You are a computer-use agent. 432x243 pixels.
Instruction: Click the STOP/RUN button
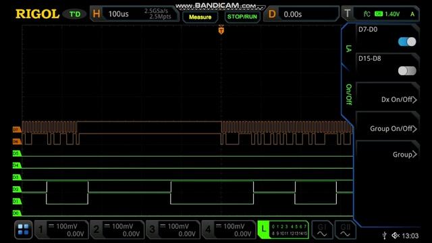pos(242,17)
